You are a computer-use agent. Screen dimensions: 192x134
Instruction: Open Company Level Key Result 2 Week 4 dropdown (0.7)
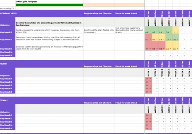[x=171, y=39]
